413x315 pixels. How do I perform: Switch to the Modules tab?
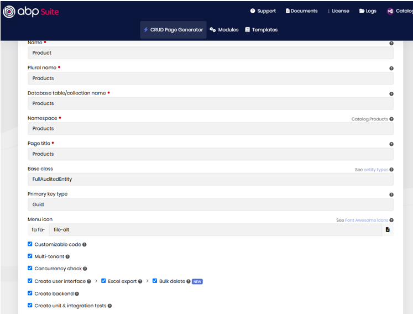point(224,30)
